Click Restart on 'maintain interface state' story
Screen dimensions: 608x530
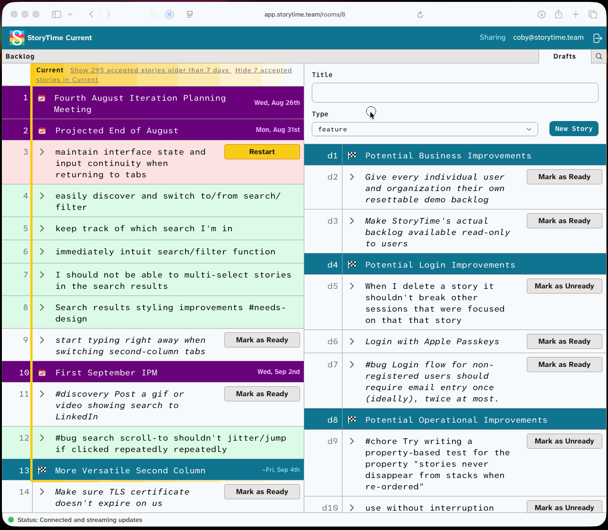(x=262, y=152)
